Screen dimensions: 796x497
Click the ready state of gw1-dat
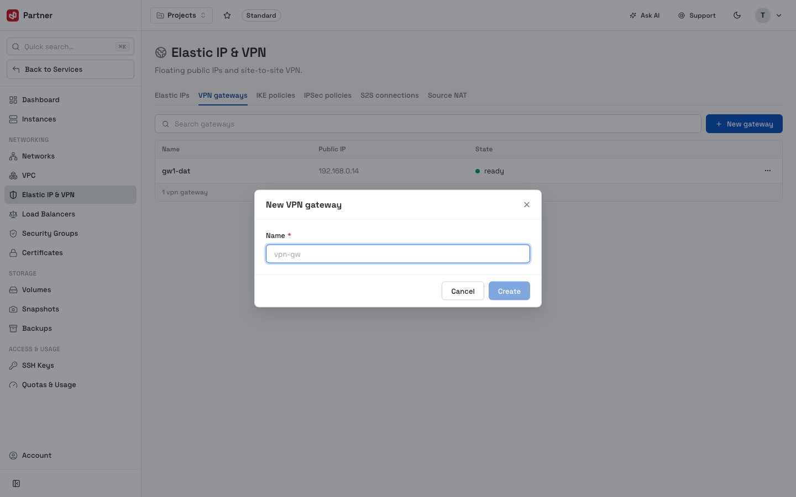click(x=490, y=171)
